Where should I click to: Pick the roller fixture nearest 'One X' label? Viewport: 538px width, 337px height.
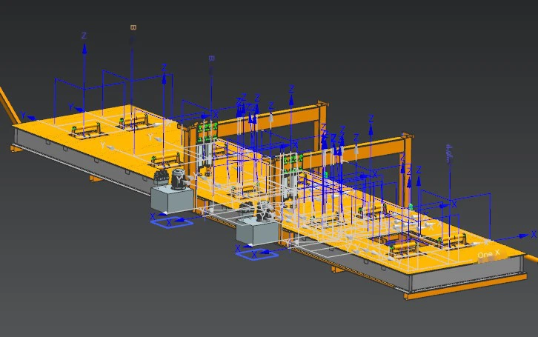click(452, 240)
